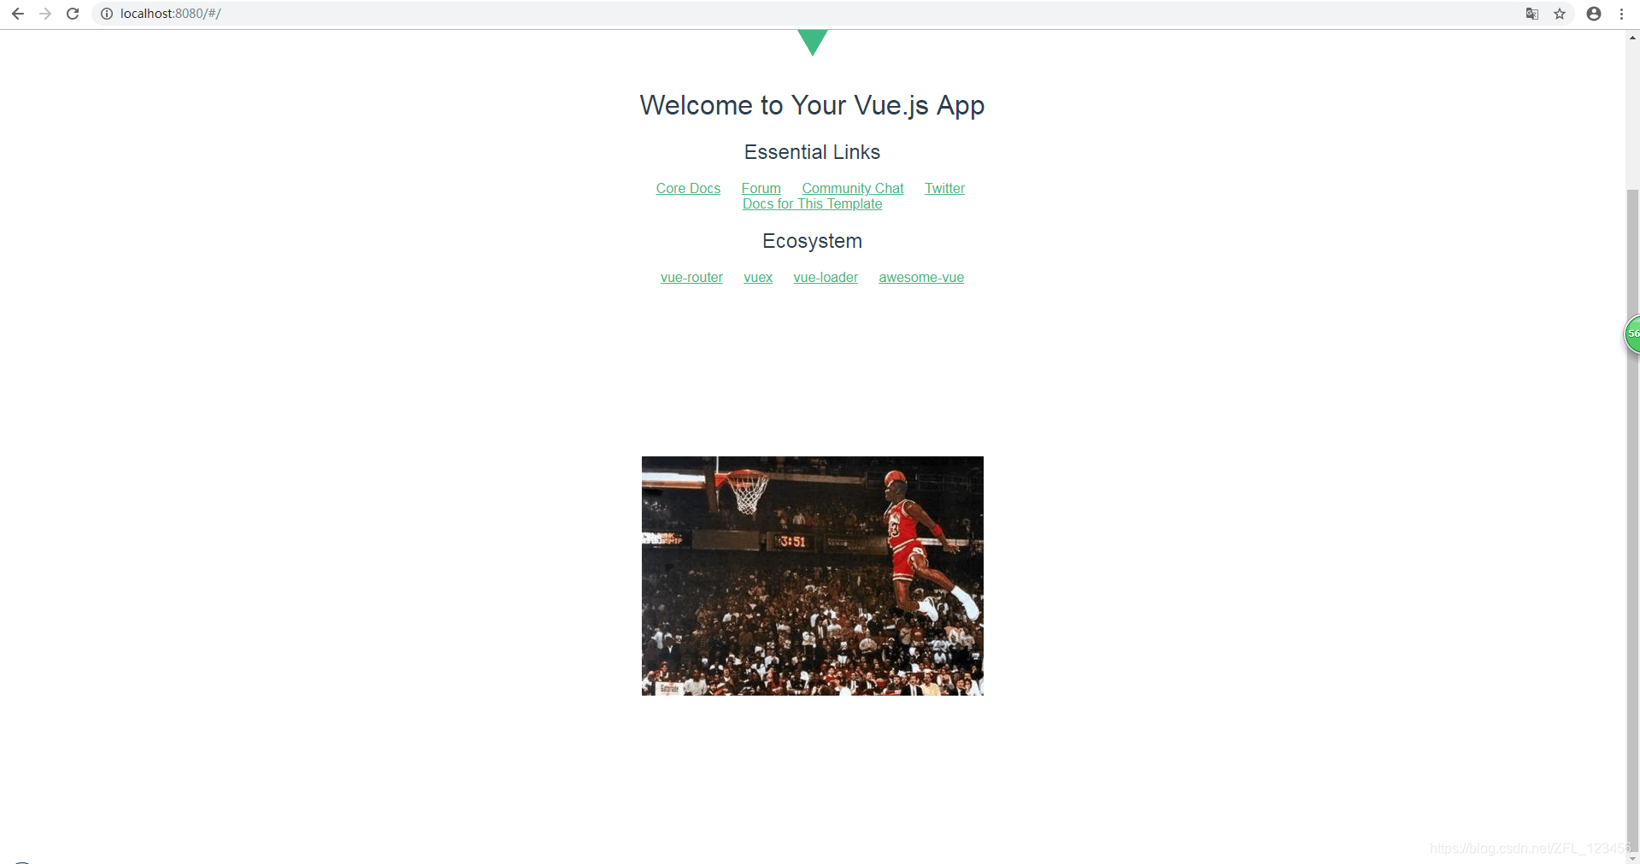
Task: Open site information icon in address bar
Action: 107,14
